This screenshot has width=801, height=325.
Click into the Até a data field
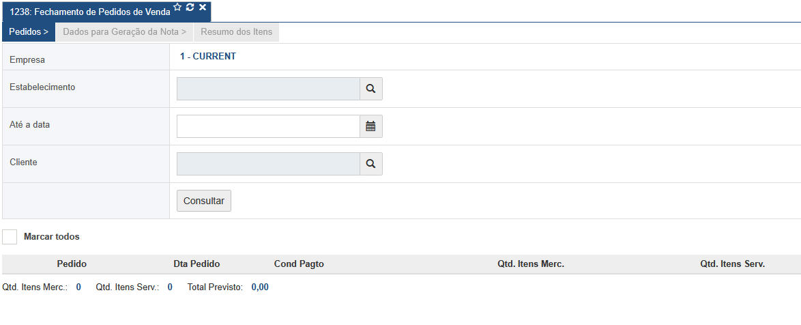click(x=268, y=126)
